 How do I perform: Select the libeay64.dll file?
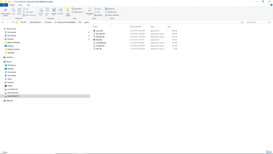pos(100,37)
